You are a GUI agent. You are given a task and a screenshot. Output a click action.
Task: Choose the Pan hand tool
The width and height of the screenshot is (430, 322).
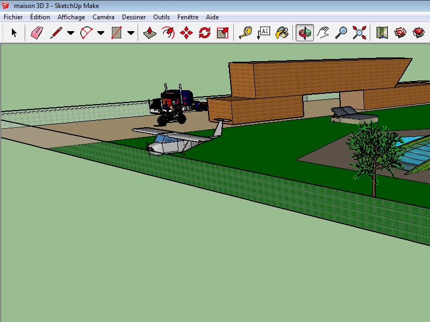tap(323, 33)
